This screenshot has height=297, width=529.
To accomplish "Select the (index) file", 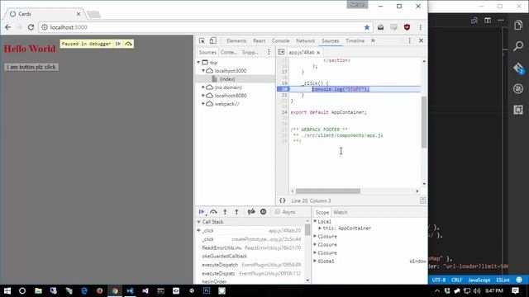I will pos(227,79).
